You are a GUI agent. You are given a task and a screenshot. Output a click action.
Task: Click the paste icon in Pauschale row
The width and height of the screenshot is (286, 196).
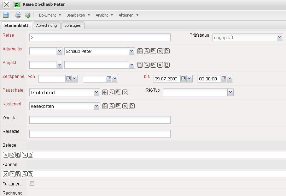118,93
